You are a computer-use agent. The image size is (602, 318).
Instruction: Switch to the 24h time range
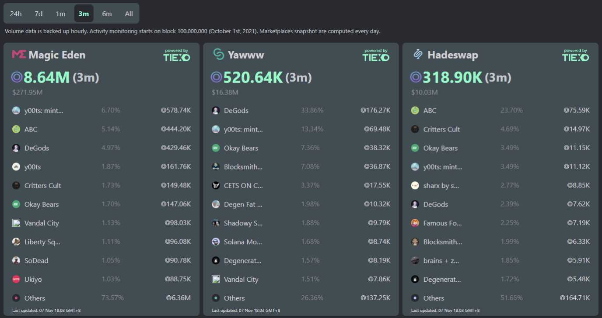[16, 14]
